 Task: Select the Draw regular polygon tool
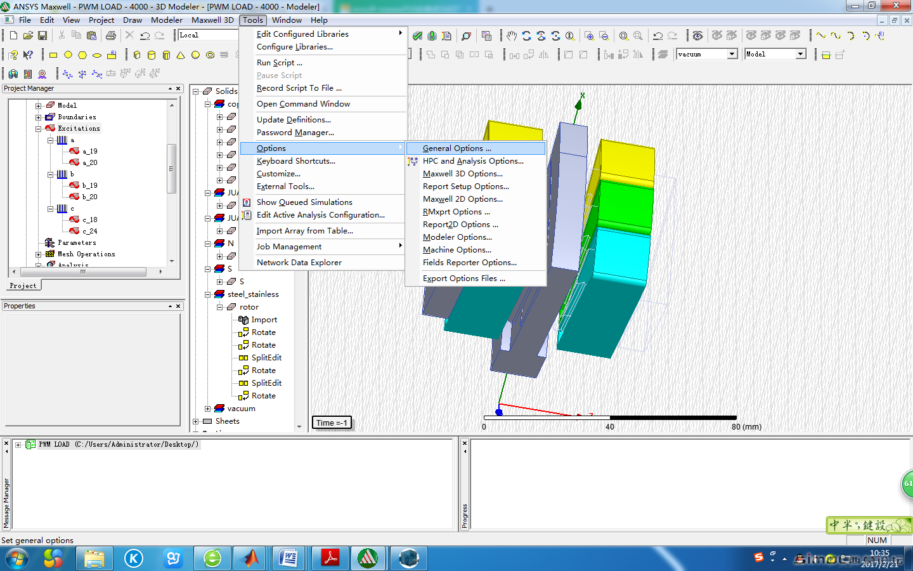tap(82, 55)
